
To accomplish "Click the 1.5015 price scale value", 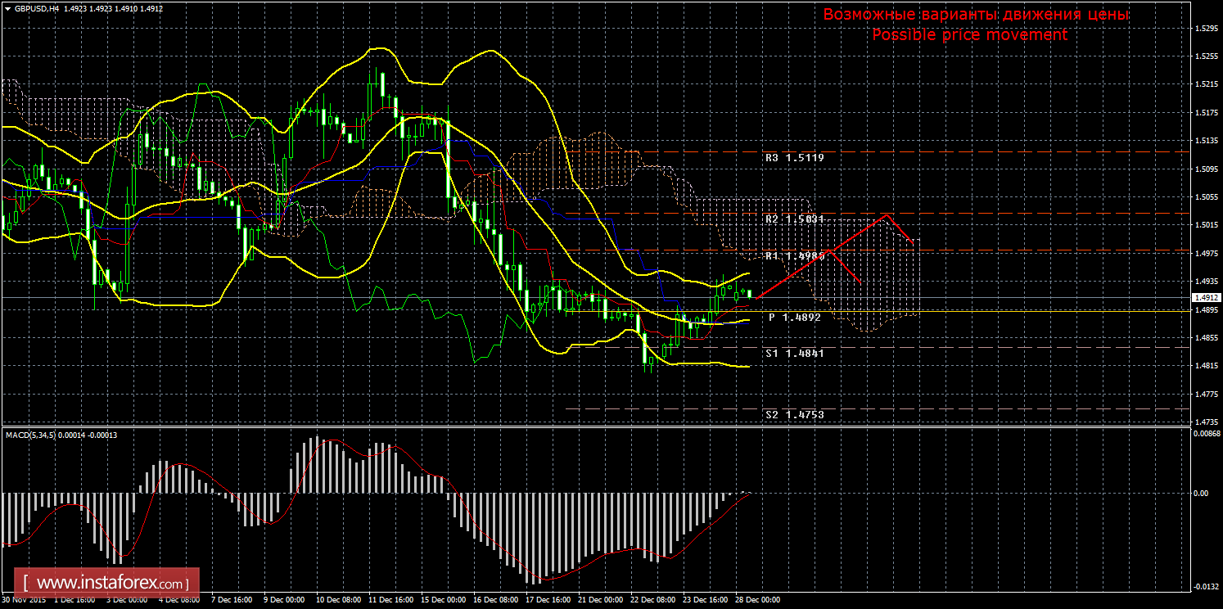I will (1205, 225).
